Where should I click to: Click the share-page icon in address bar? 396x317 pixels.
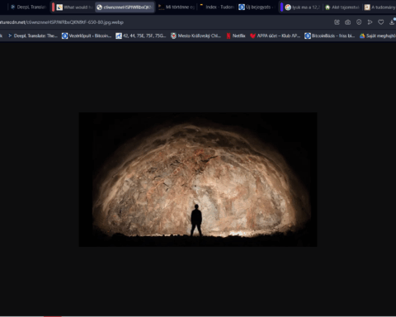(337, 22)
